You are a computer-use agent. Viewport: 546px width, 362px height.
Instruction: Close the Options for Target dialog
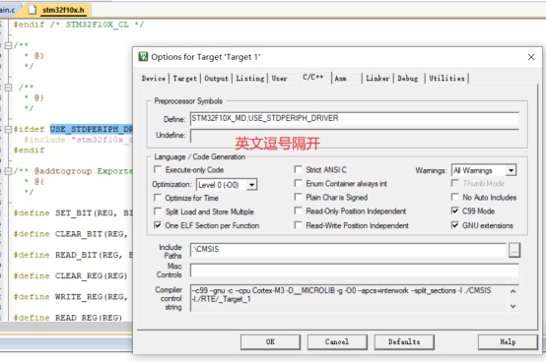point(531,57)
